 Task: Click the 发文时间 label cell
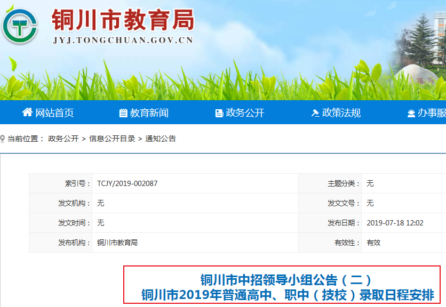click(x=61, y=223)
